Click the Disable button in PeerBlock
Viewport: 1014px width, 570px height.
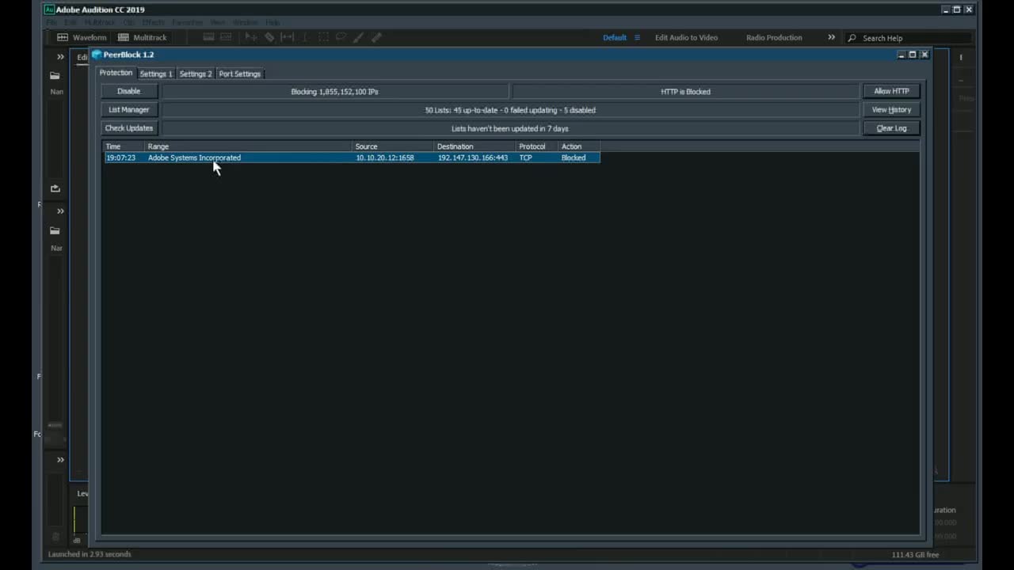[128, 91]
